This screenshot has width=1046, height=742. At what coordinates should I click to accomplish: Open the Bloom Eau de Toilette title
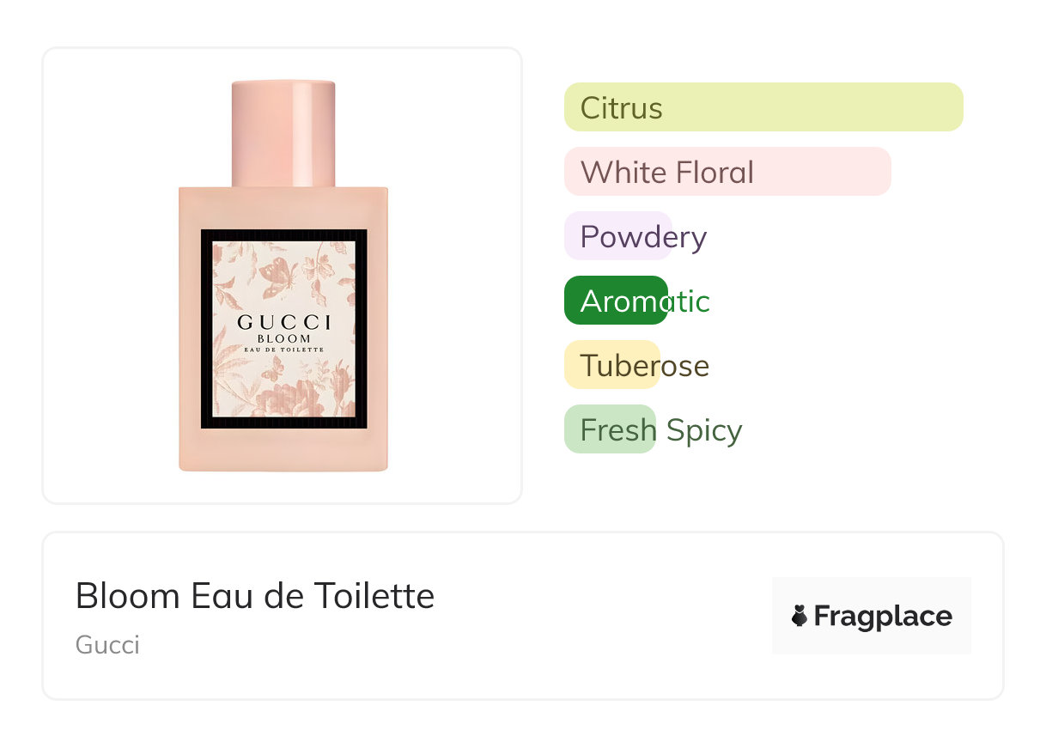pos(254,596)
